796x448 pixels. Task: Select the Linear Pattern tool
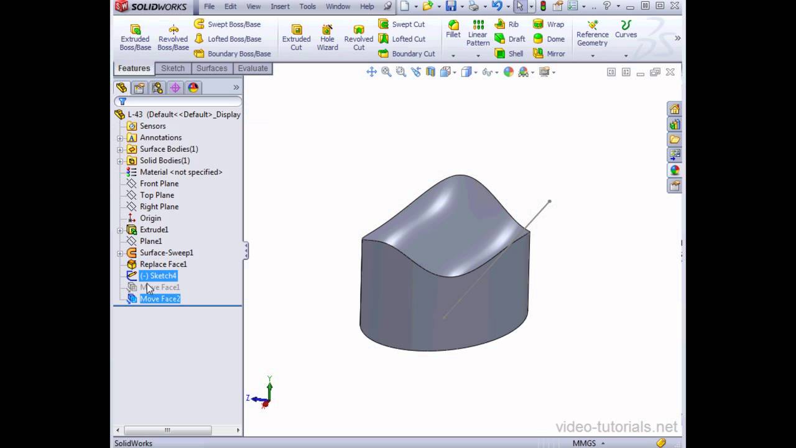[478, 33]
